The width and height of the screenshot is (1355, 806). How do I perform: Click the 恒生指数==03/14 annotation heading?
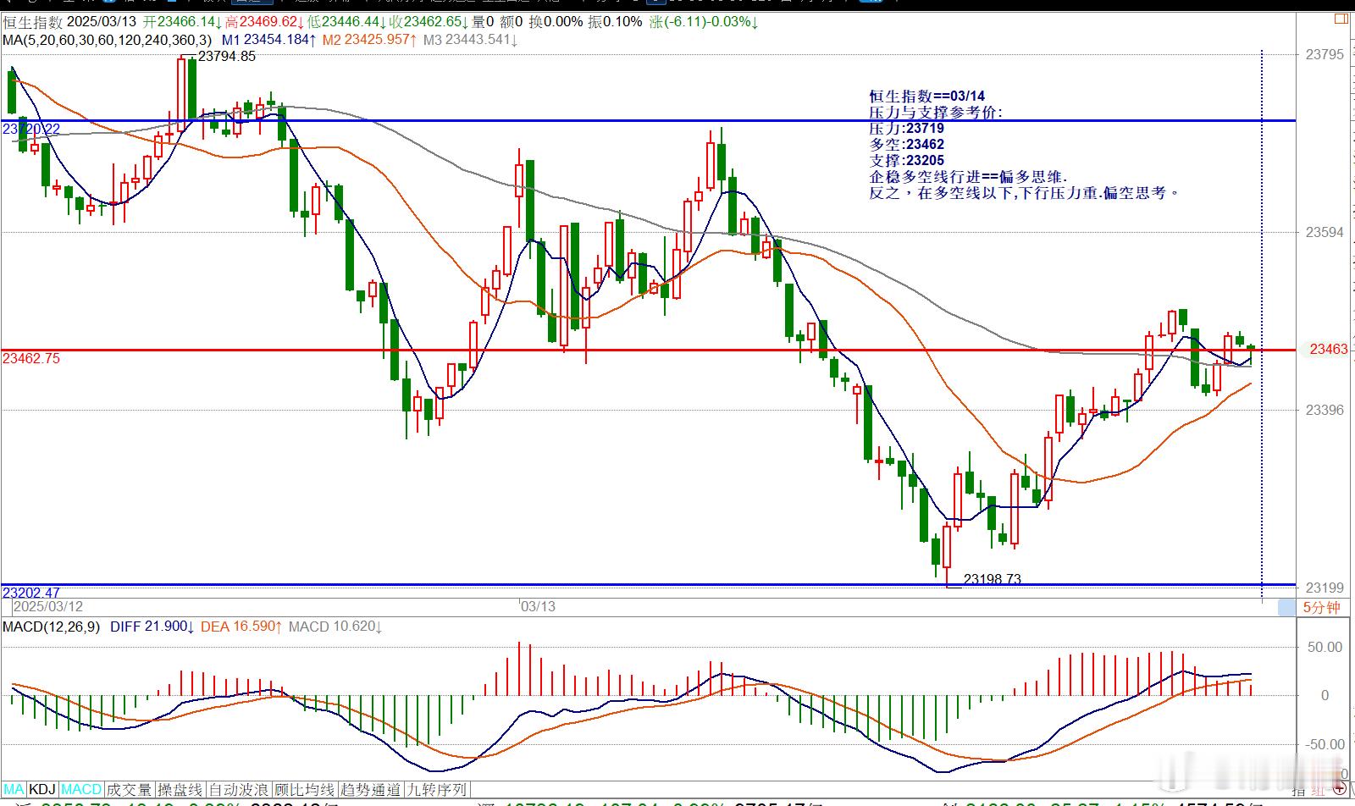point(926,97)
